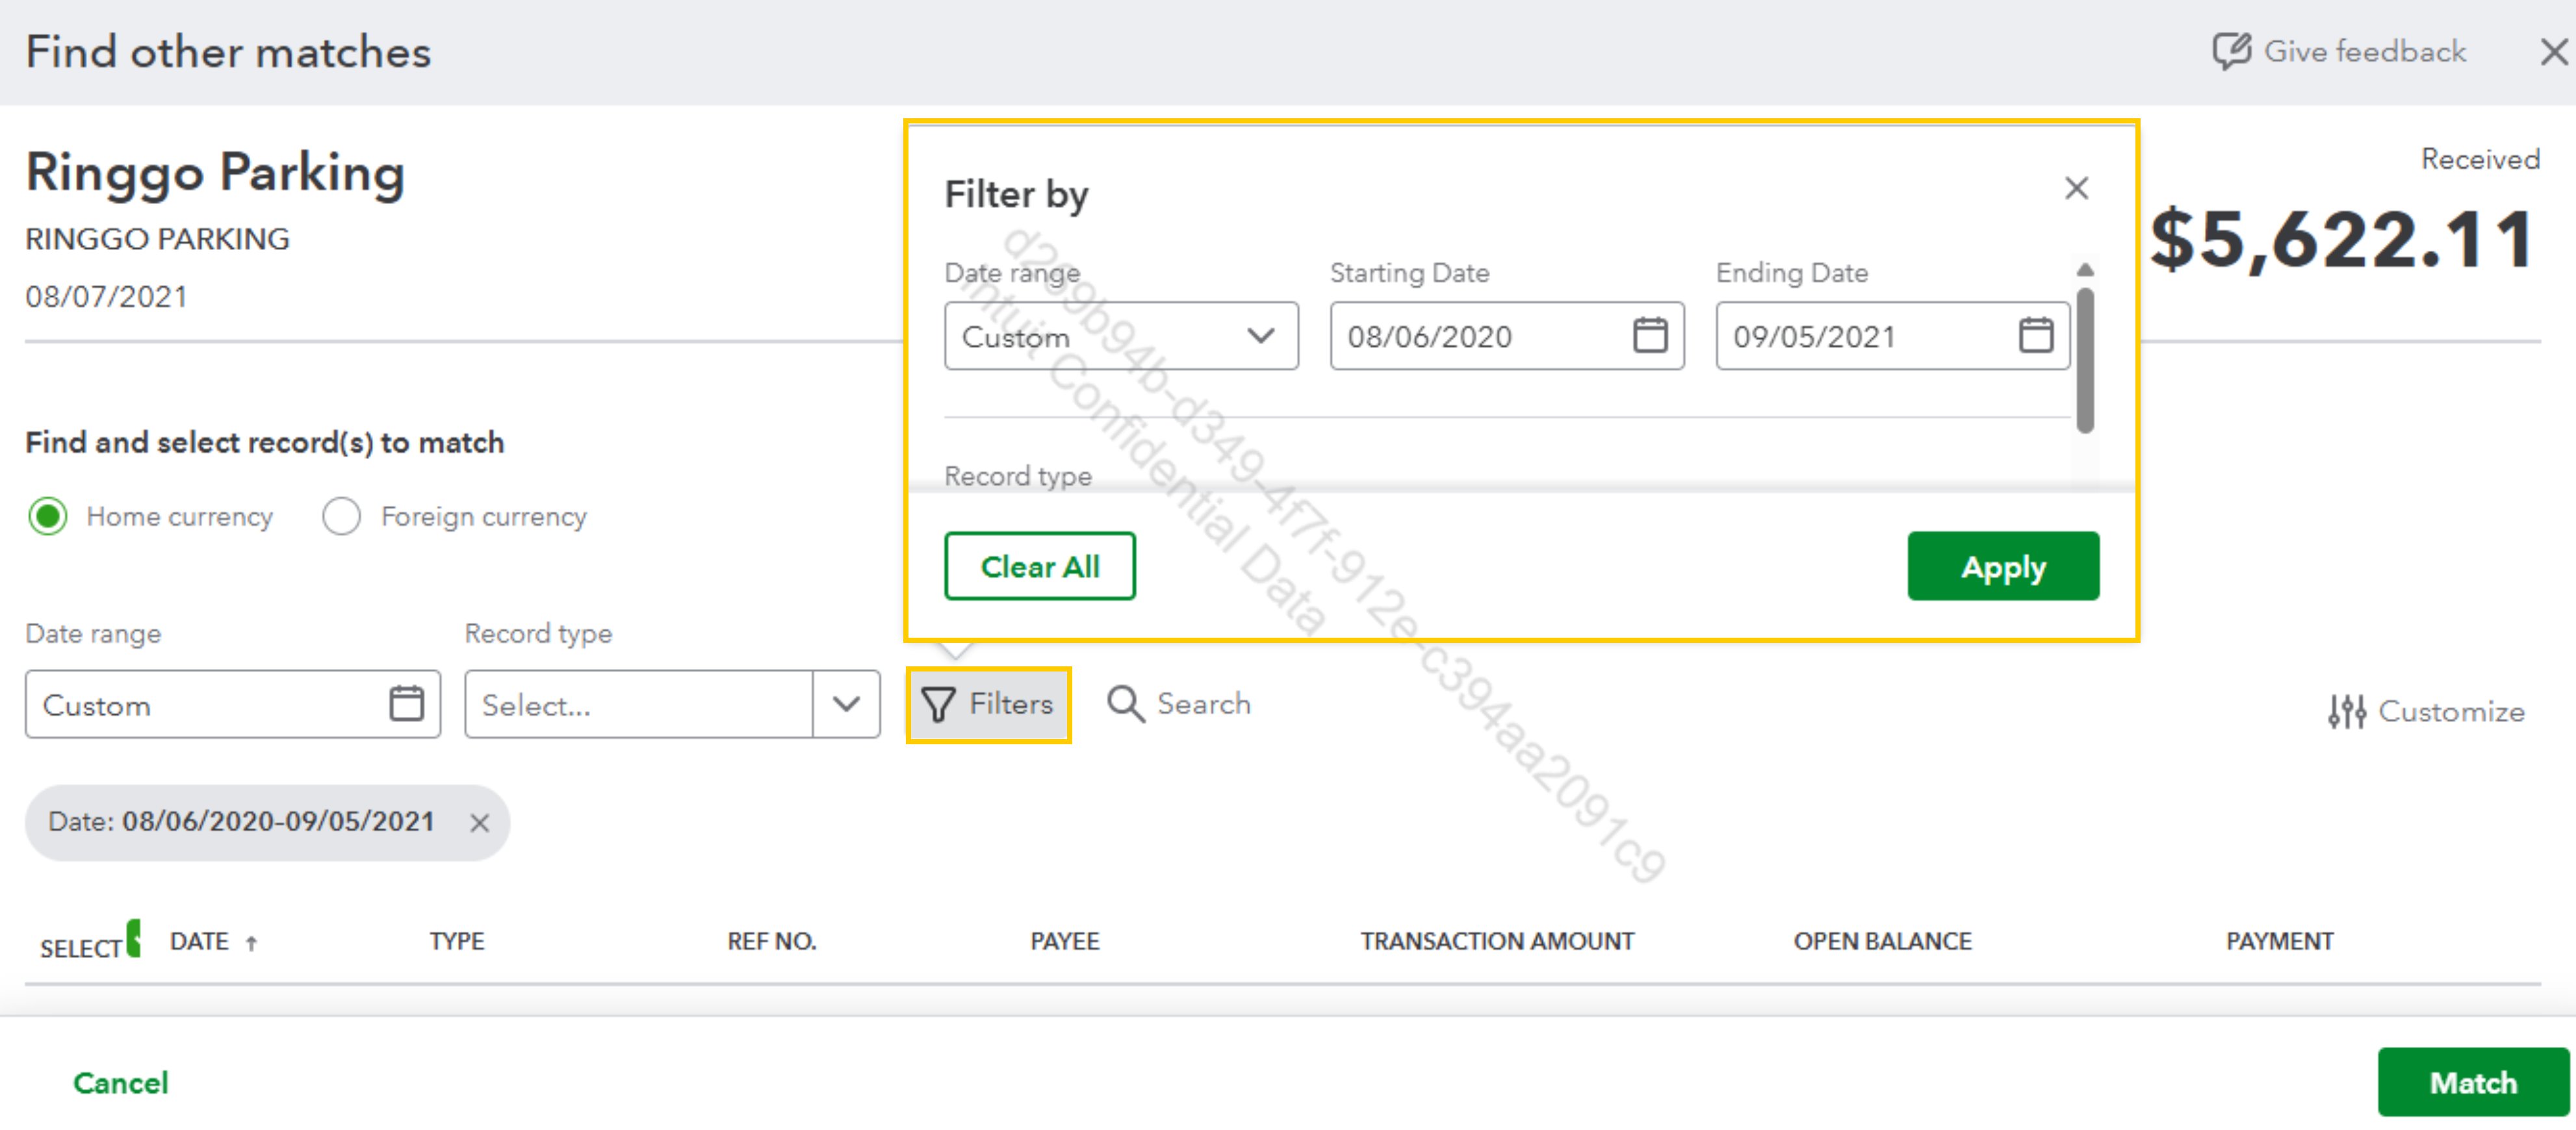
Task: Expand the Record type Select dropdown
Action: pyautogui.click(x=846, y=705)
